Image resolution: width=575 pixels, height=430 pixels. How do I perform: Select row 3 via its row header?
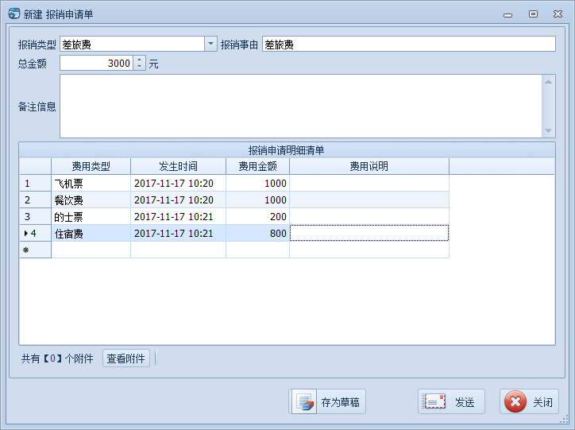[x=35, y=216]
